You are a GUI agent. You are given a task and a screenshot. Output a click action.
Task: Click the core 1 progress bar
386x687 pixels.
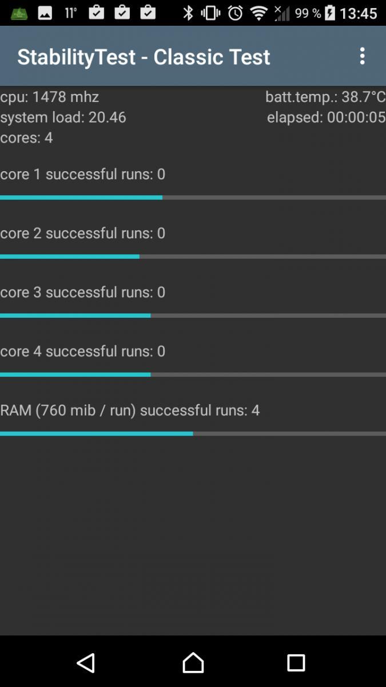(x=193, y=198)
